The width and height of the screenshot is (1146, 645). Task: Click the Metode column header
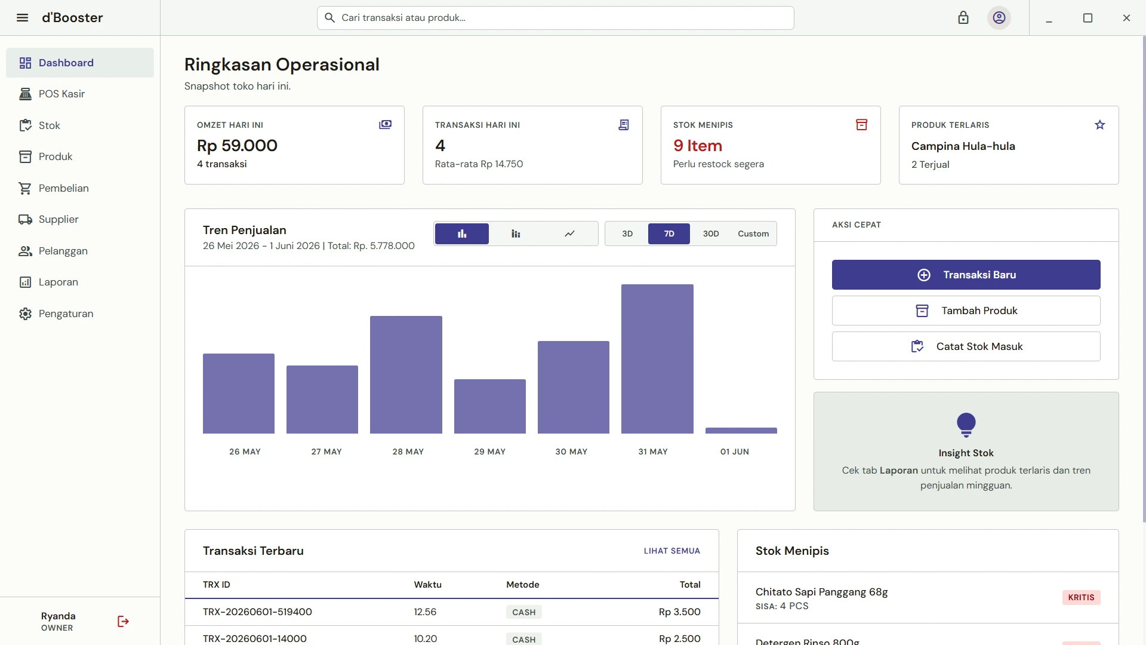click(x=523, y=585)
